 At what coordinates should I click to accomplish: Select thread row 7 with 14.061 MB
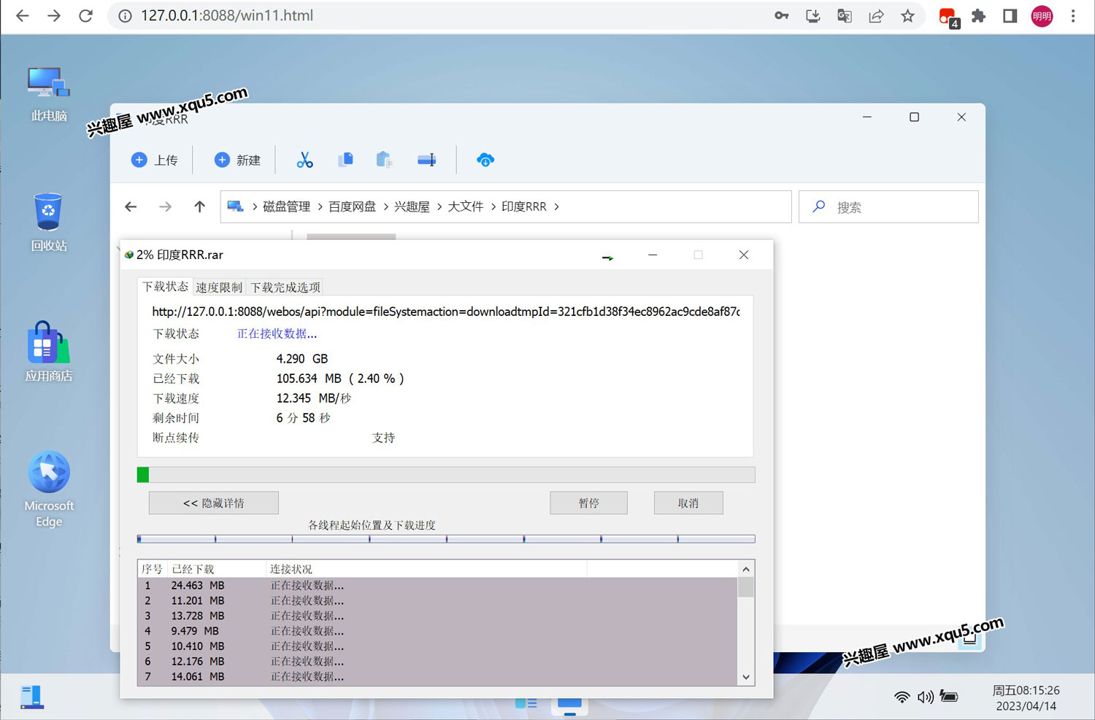click(x=438, y=677)
